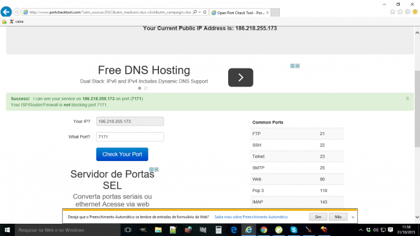Screen dimensions: 420x236
Task: Open Favorites star at top right
Action: point(400,12)
